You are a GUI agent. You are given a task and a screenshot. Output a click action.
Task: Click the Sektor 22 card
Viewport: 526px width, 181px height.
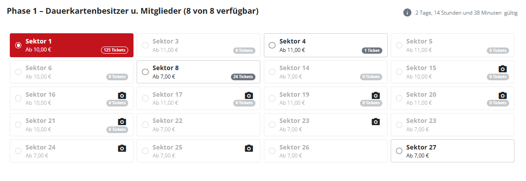pos(198,125)
